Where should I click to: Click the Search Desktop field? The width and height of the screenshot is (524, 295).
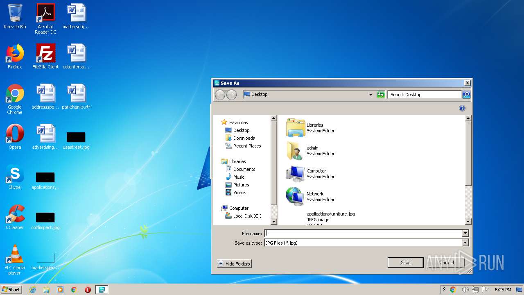tap(425, 95)
